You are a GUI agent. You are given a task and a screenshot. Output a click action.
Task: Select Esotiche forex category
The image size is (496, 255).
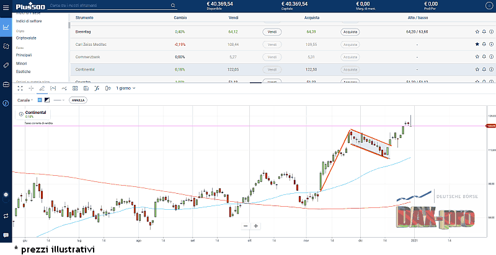click(23, 72)
